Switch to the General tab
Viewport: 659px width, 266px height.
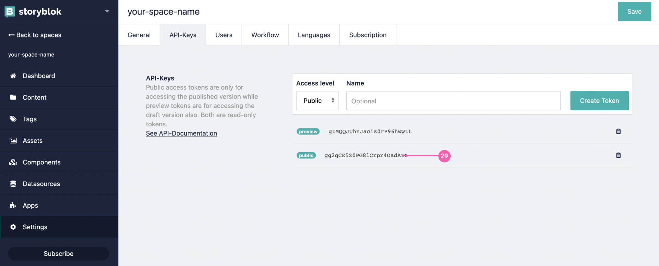(139, 35)
